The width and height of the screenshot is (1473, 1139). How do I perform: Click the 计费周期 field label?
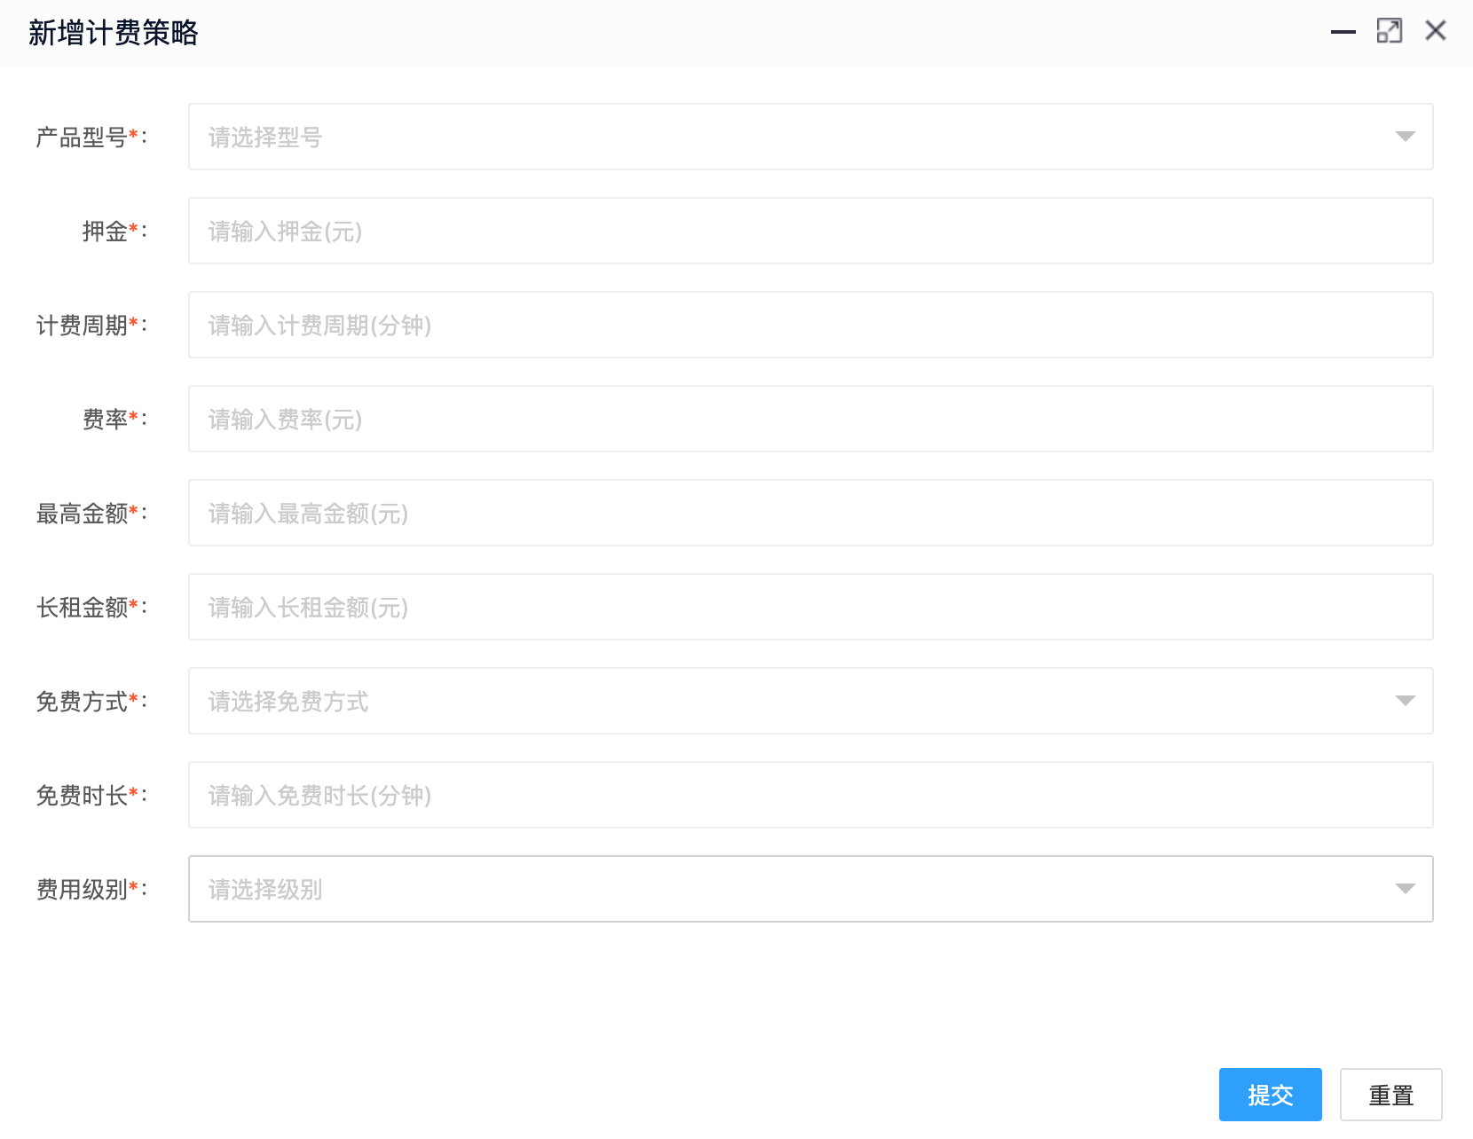coord(91,326)
